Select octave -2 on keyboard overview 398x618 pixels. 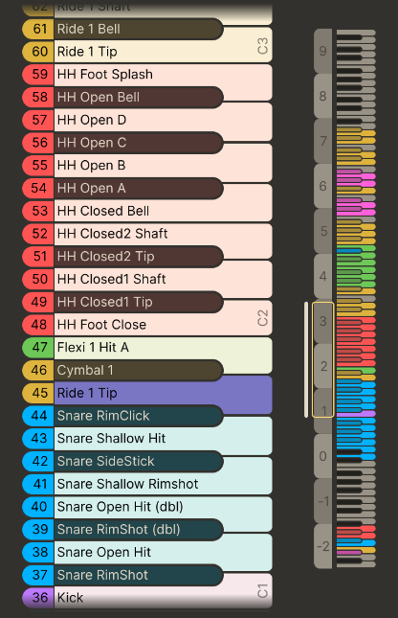(x=322, y=546)
